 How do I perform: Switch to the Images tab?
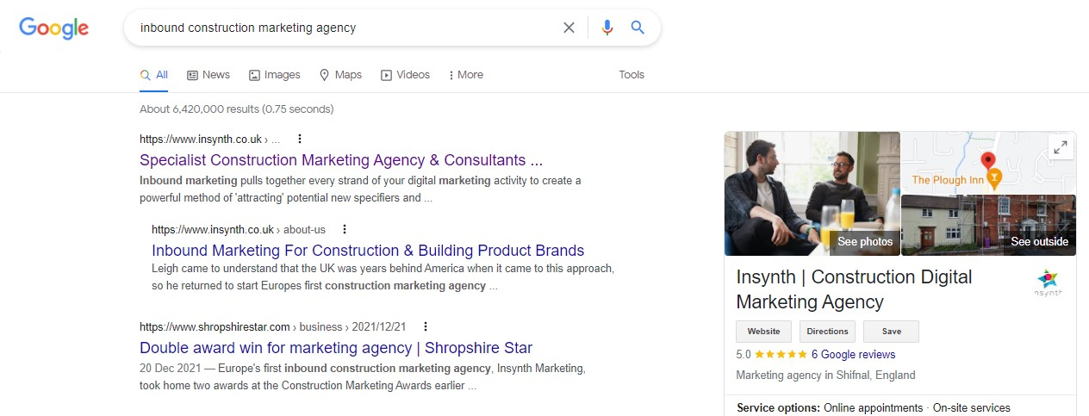pos(275,75)
